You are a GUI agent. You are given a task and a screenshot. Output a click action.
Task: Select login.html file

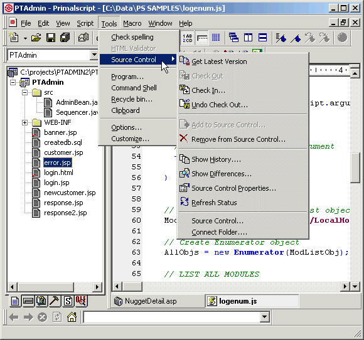58,173
